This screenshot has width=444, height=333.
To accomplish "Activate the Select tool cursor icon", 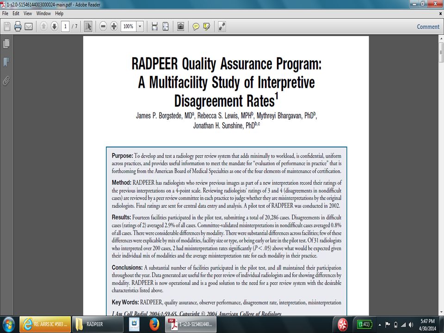I will [x=88, y=27].
